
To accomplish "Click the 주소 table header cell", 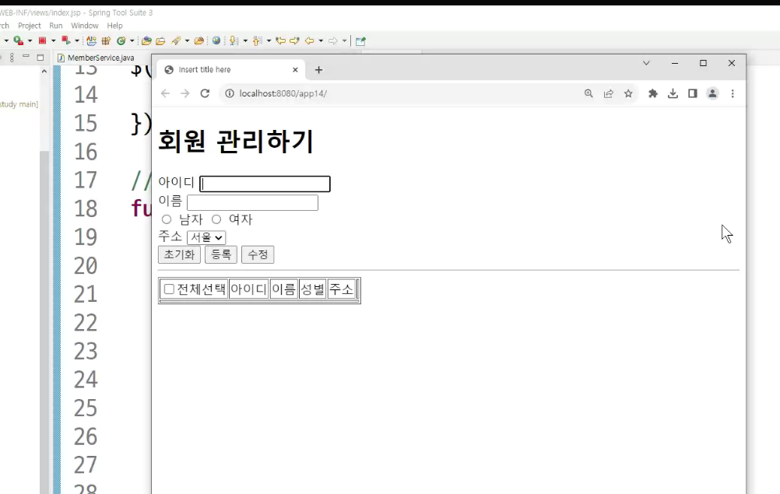I will pyautogui.click(x=341, y=289).
